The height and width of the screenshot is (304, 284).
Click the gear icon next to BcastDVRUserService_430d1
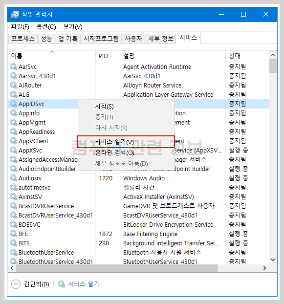tap(14, 215)
